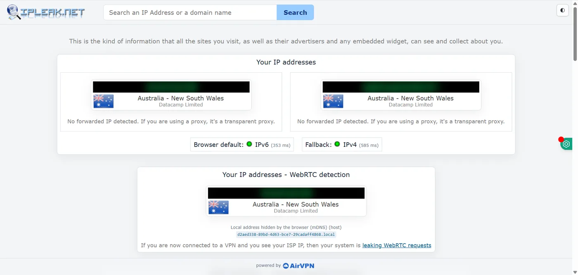Click 'Australia - New South Wales' in WebRTC card
Viewport: 578px width, 275px height.
pos(296,204)
